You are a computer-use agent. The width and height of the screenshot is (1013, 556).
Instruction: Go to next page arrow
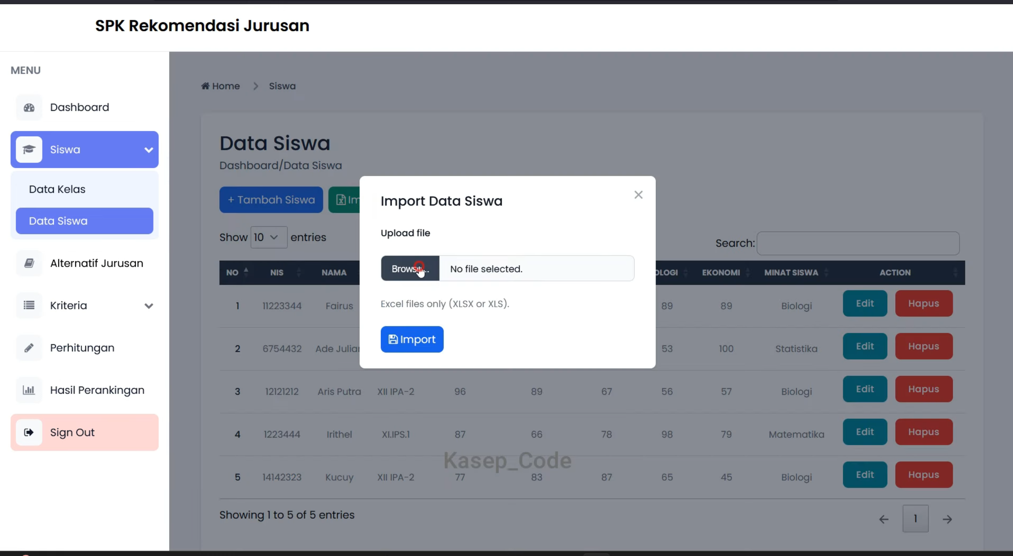click(x=947, y=519)
